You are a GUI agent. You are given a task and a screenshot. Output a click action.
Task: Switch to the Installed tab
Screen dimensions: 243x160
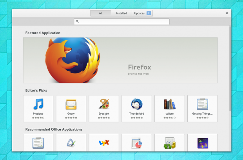click(x=121, y=13)
